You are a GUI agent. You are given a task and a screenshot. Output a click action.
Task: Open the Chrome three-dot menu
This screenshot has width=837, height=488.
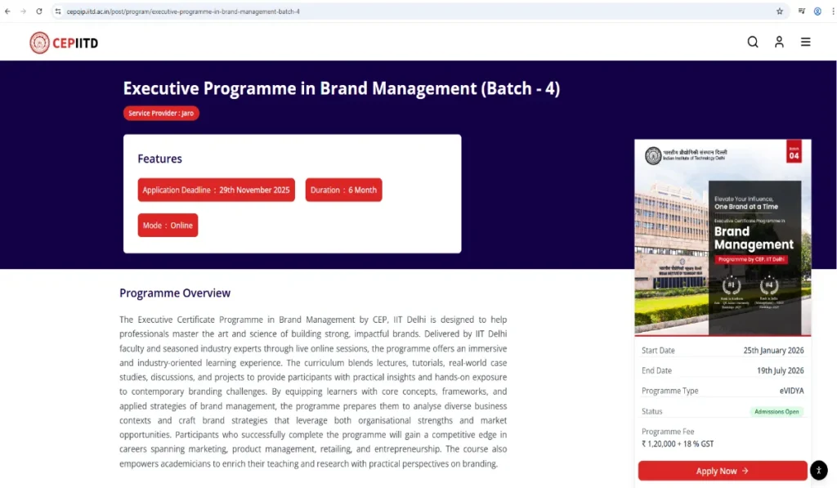click(830, 11)
